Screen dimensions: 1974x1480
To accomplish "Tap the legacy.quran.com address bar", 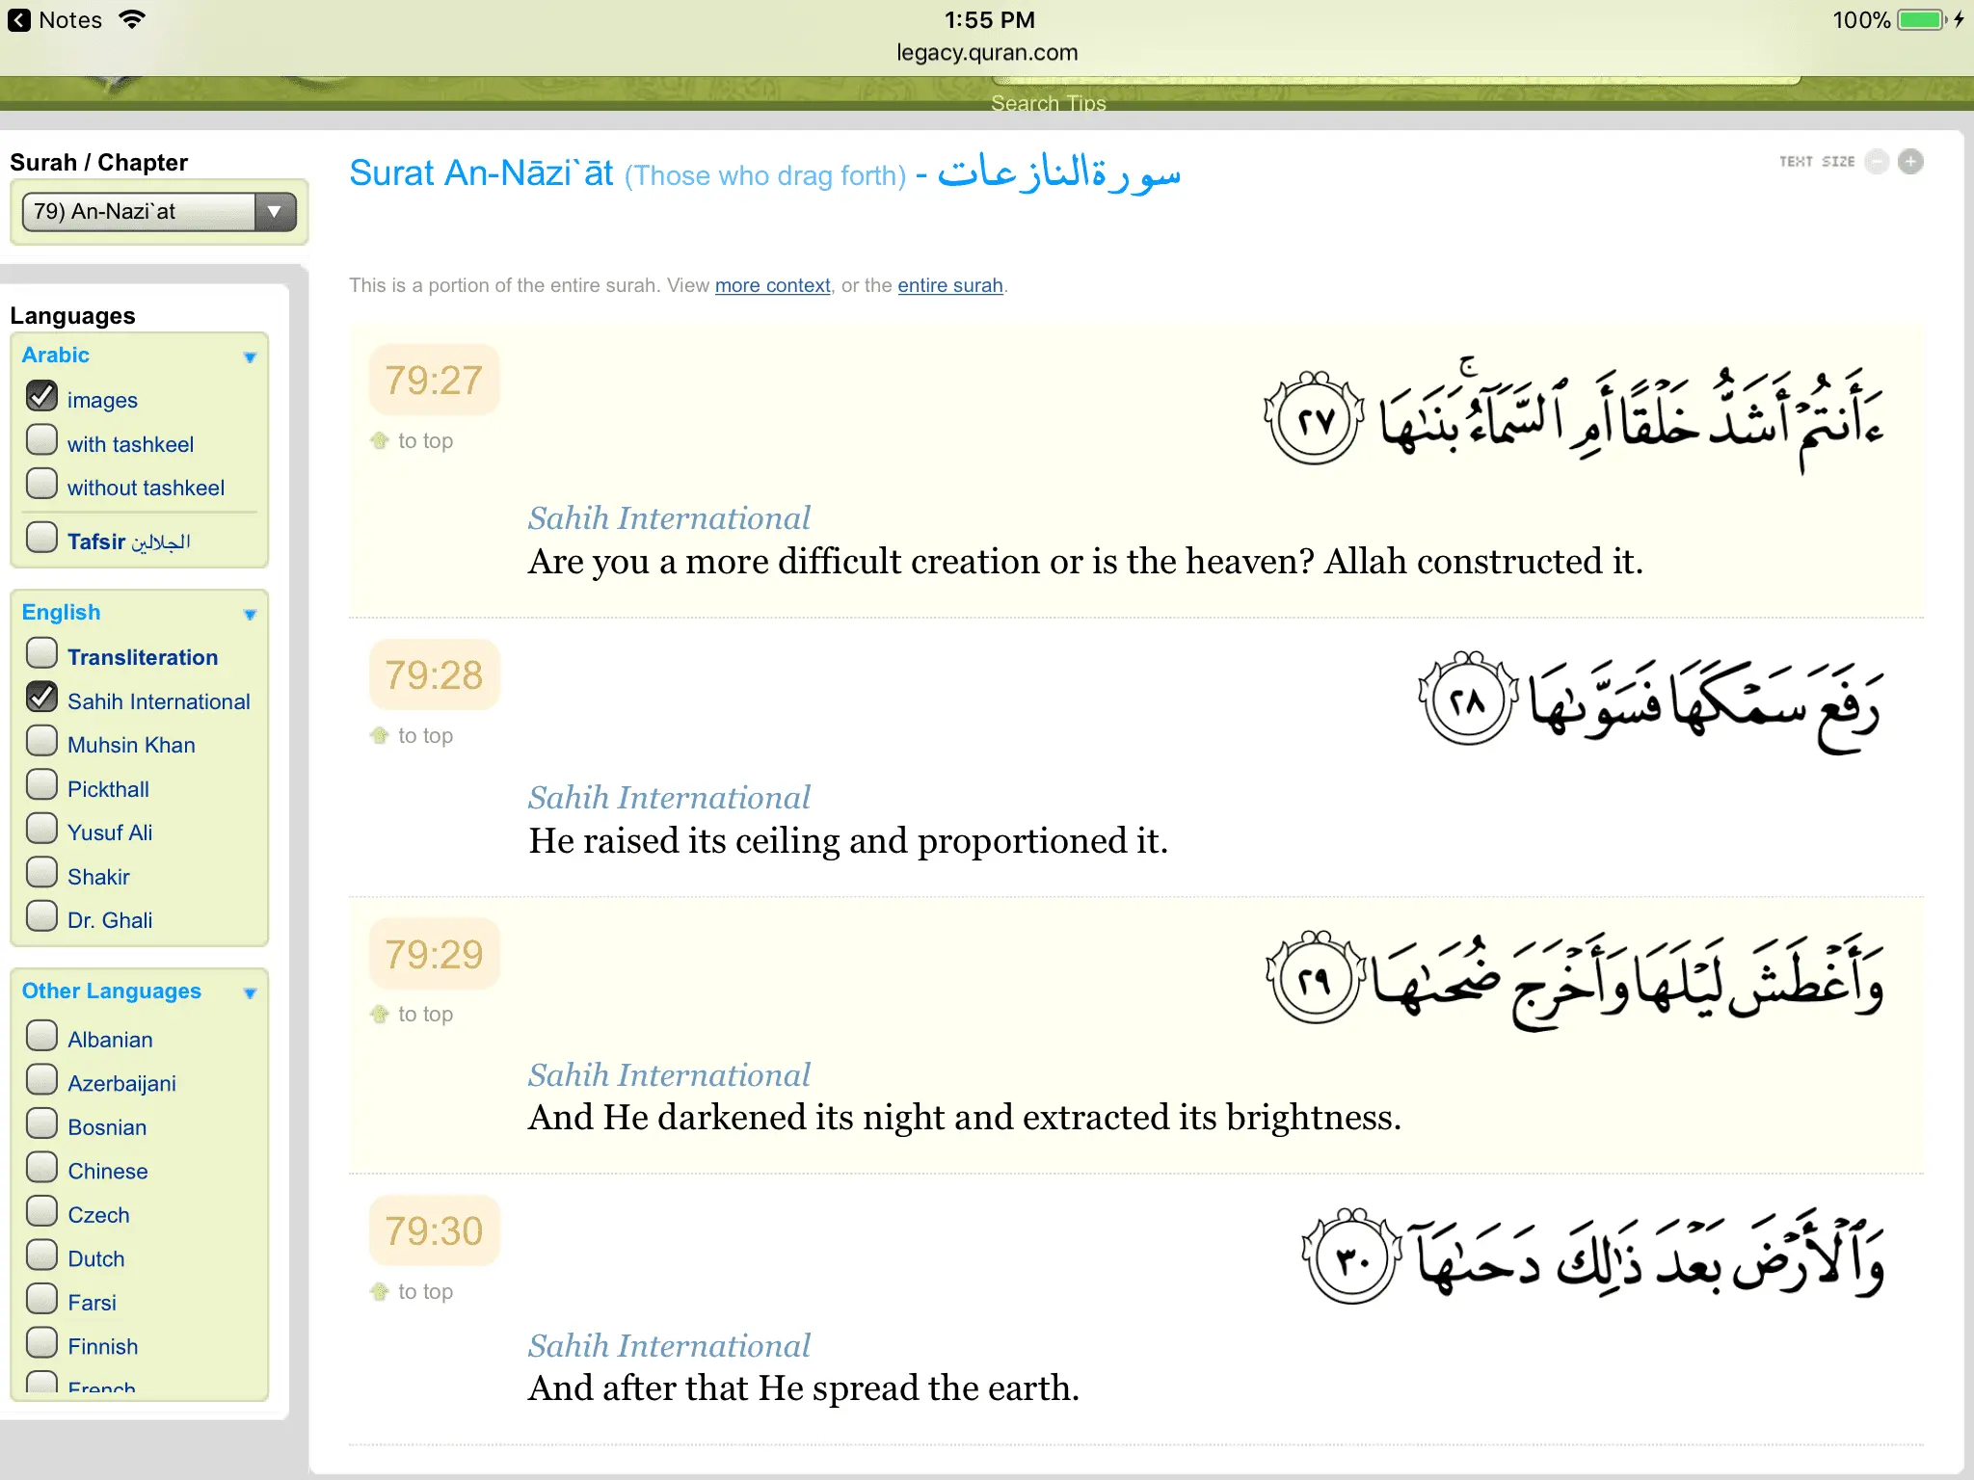I will pyautogui.click(x=987, y=53).
